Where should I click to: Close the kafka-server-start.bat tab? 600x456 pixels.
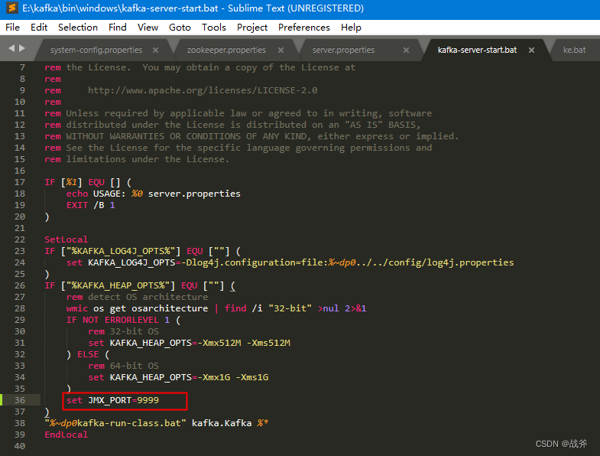pos(531,50)
